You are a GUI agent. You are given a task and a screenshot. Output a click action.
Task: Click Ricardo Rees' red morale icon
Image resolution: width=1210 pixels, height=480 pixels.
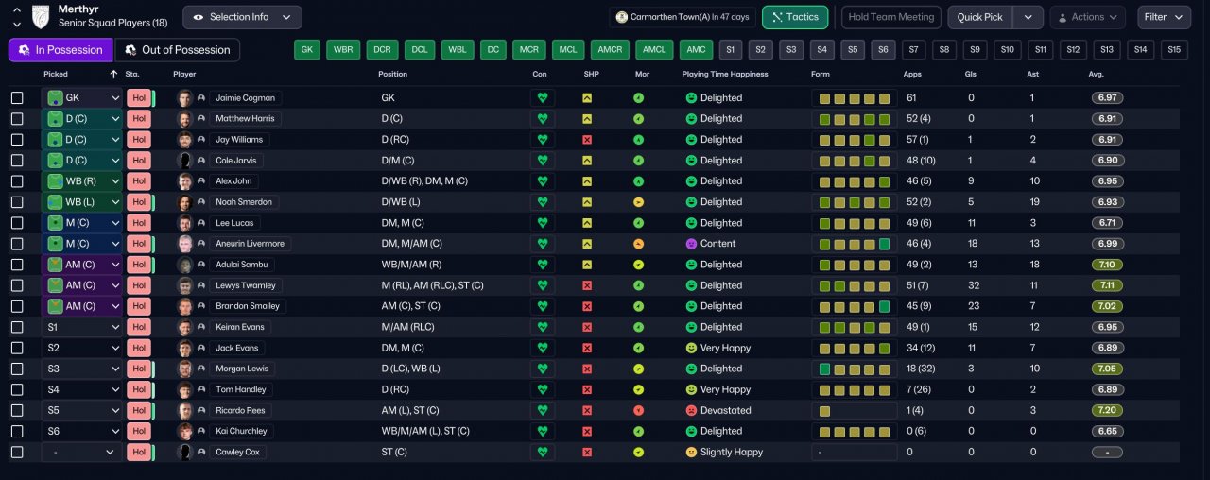(x=638, y=410)
